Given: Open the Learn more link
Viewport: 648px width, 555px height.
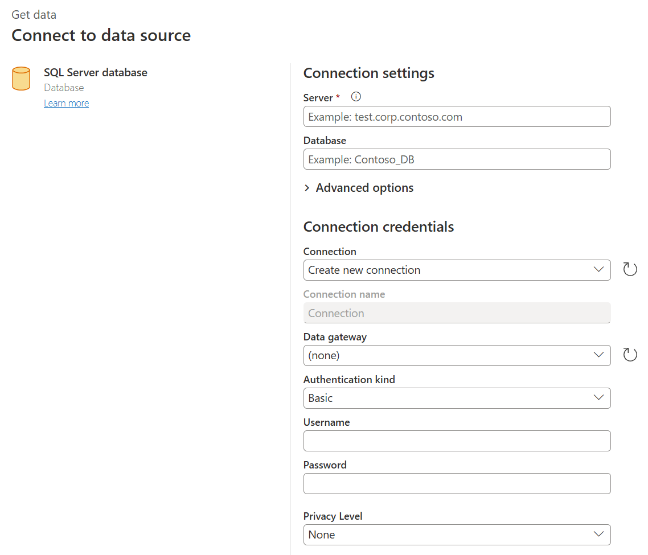Looking at the screenshot, I should (66, 103).
